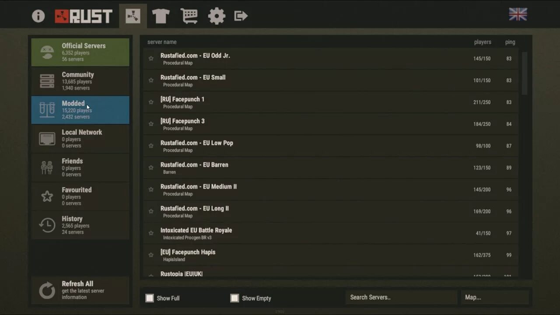Favourite Rustafied.com - EU Low Pop star
Image resolution: width=560 pixels, height=315 pixels.
pyautogui.click(x=151, y=146)
